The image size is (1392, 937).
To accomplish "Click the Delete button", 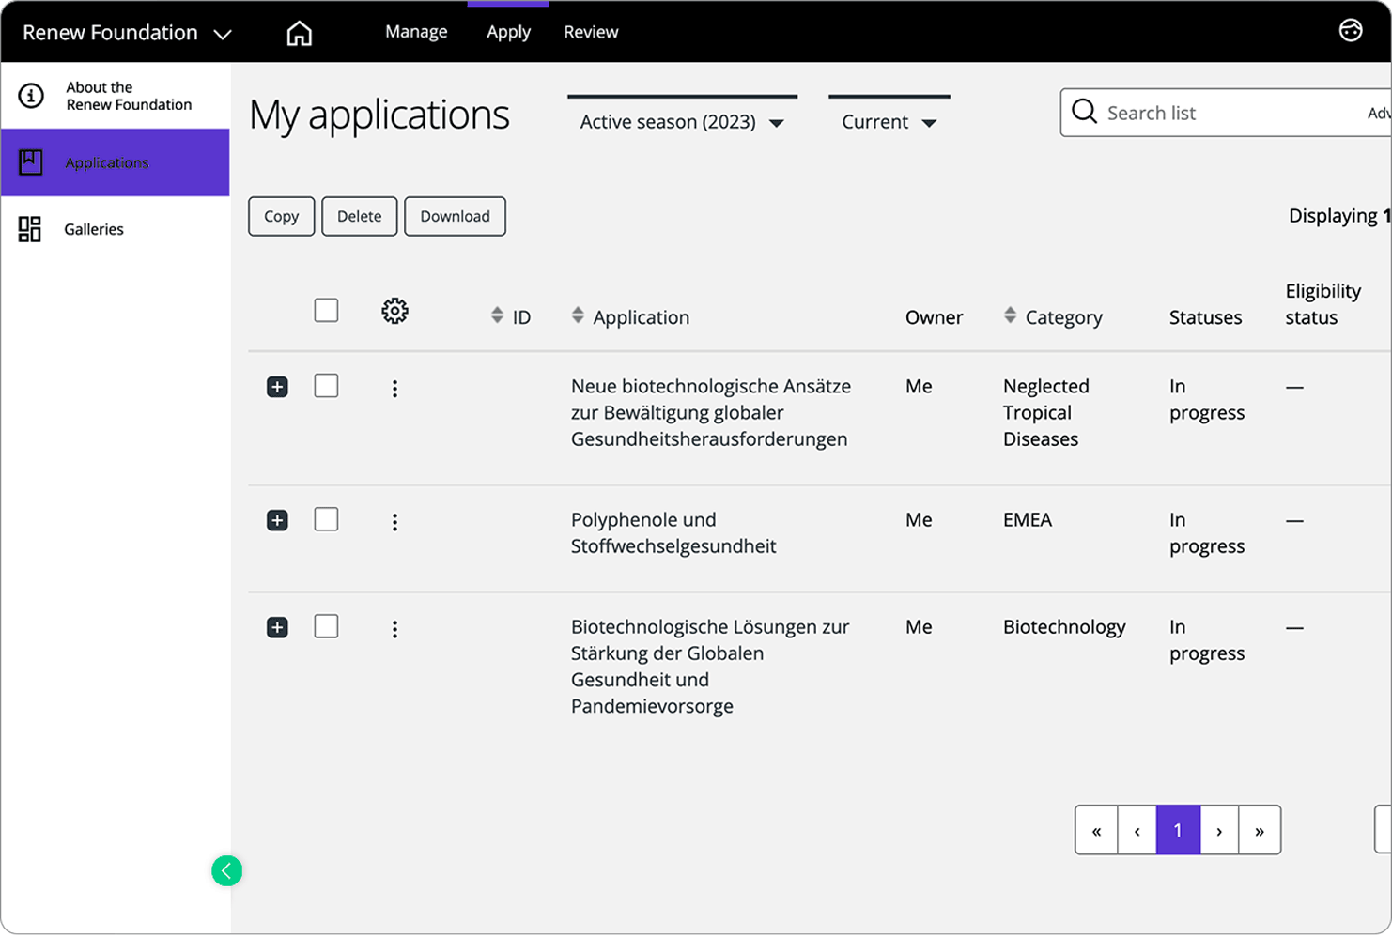I will pos(359,216).
